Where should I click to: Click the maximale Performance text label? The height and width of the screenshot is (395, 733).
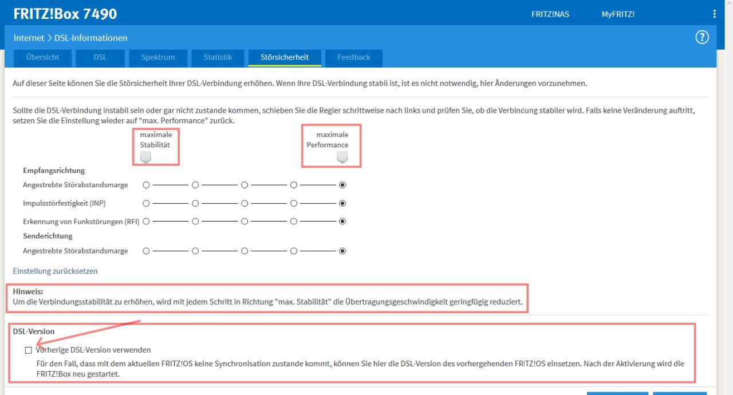click(328, 140)
